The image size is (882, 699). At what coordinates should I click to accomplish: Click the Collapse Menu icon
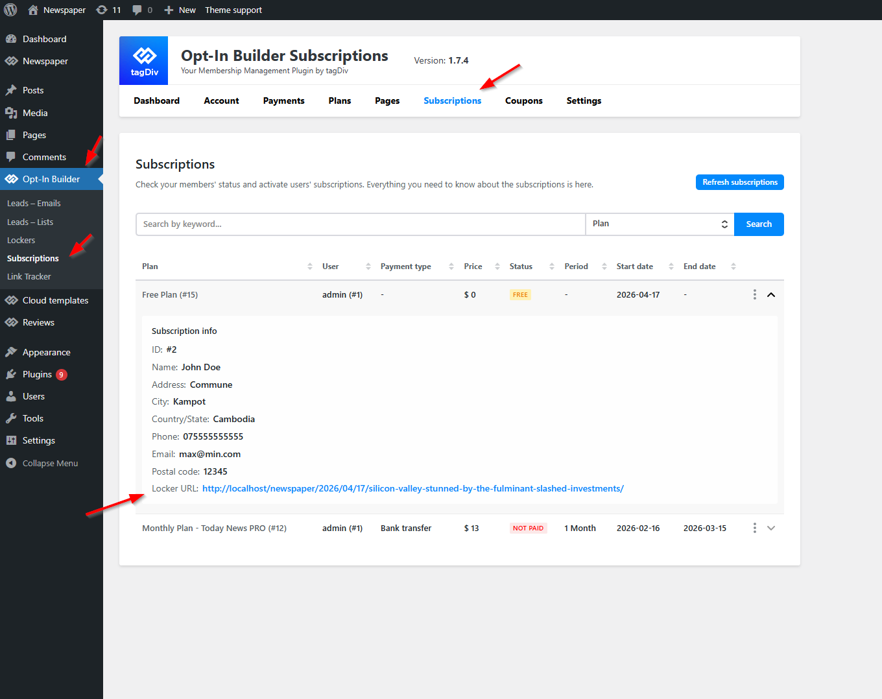11,463
